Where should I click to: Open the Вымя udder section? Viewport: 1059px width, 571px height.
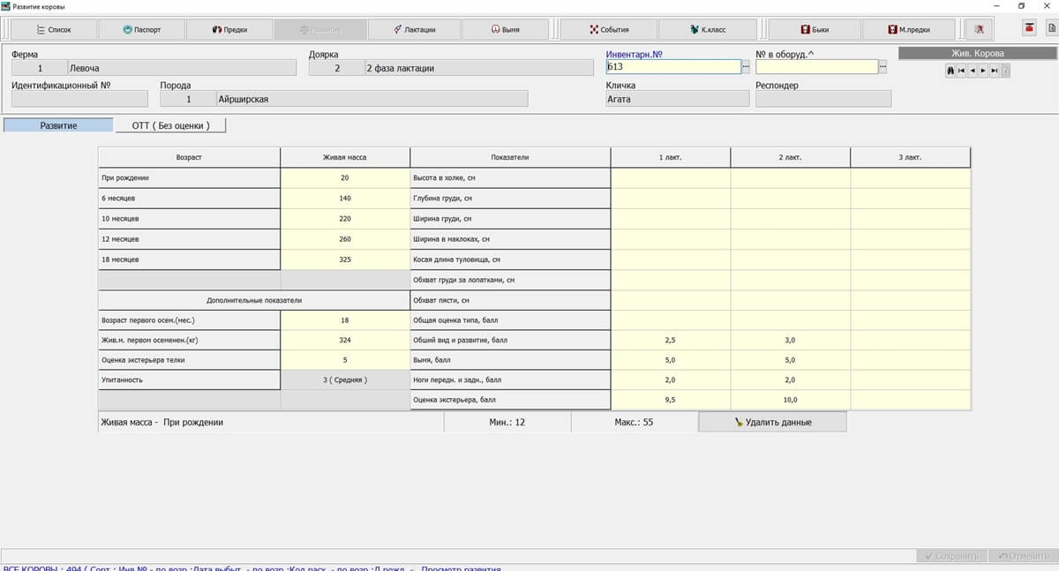[x=505, y=29]
